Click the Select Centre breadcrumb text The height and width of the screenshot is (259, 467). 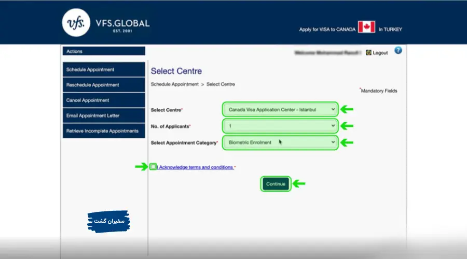pos(221,84)
